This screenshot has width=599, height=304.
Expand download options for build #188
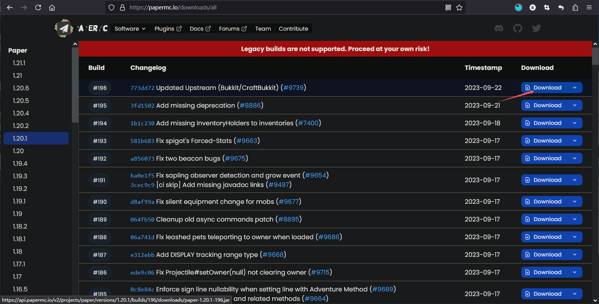coord(575,237)
